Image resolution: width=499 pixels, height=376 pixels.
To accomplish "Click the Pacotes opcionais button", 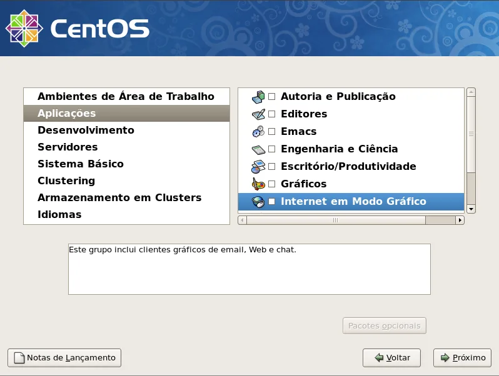I will (385, 326).
